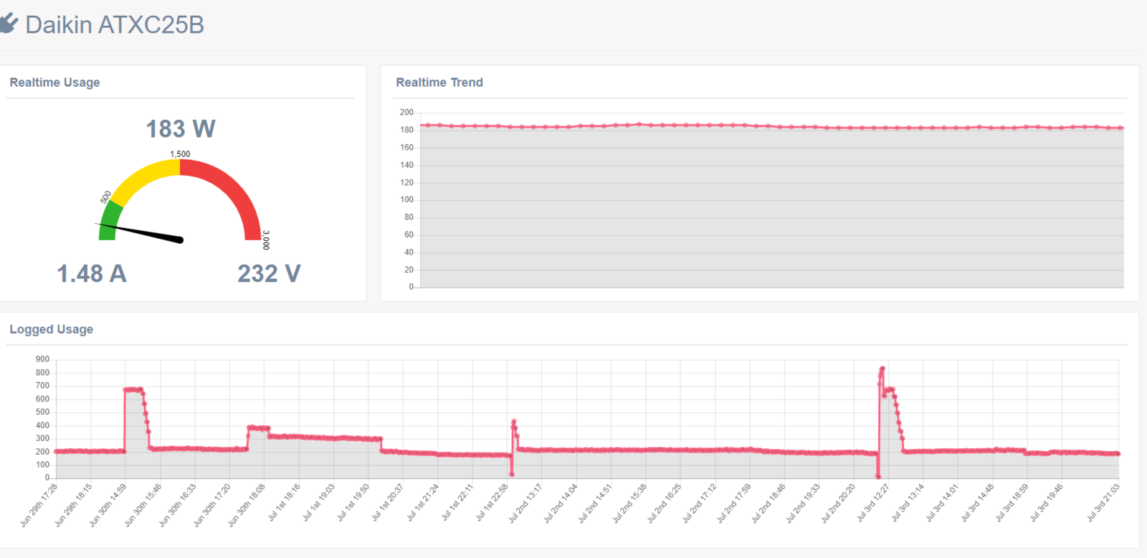
Task: Select the Daikin ATXC25B page title
Action: pos(115,25)
